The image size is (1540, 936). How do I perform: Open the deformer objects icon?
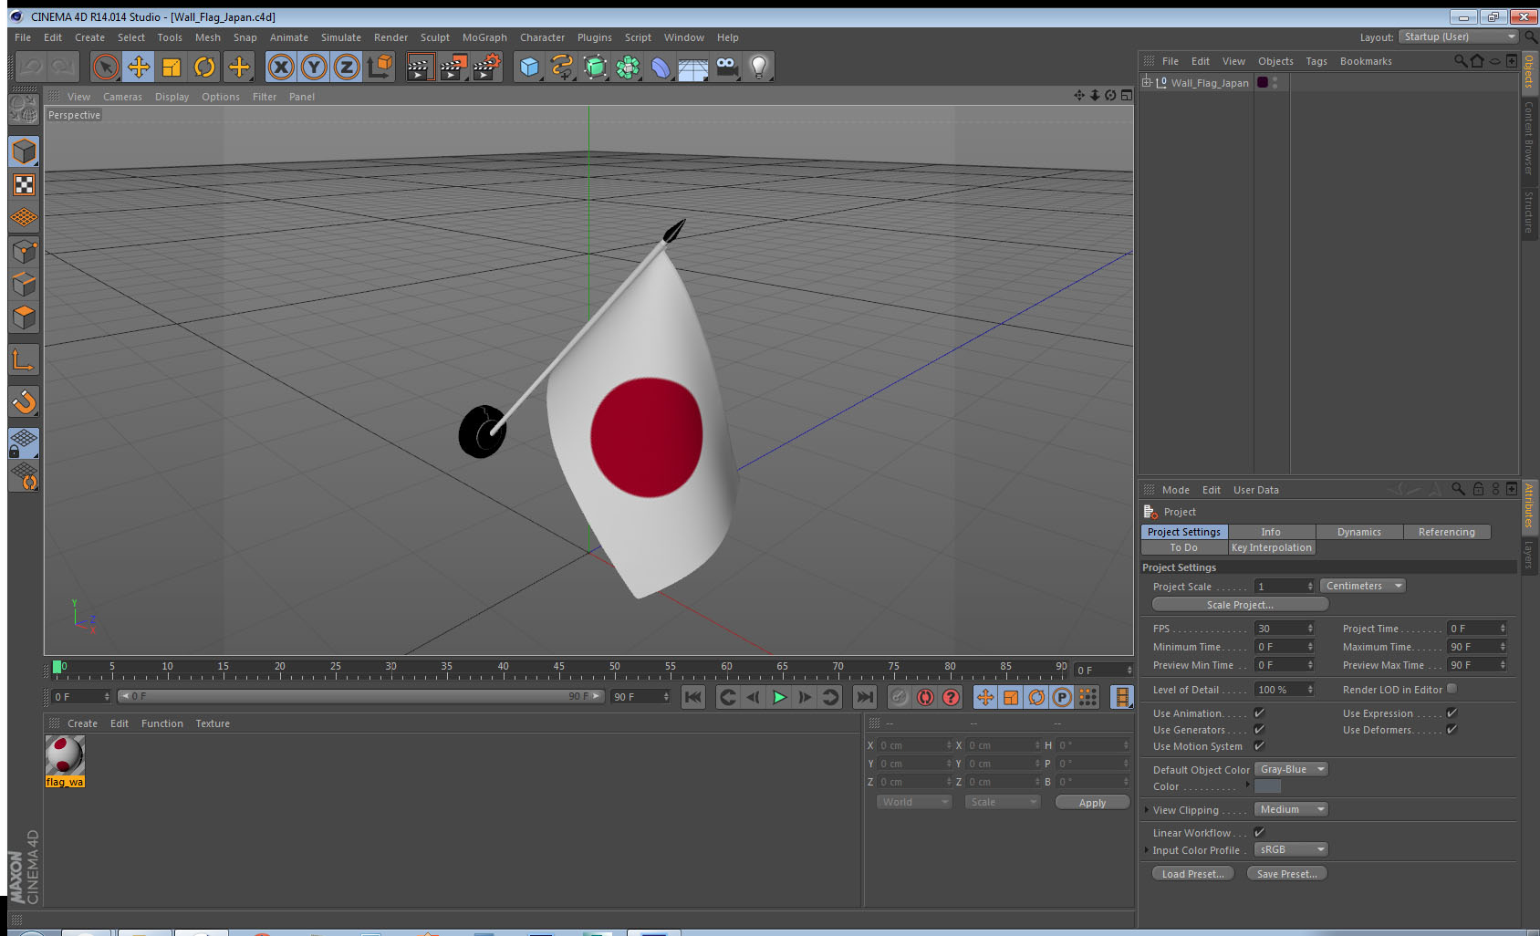(x=661, y=67)
